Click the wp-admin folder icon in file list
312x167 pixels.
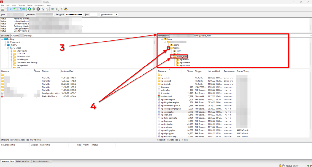tap(159, 78)
